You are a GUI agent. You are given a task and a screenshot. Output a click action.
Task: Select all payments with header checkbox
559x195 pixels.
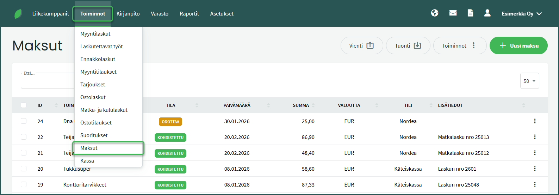click(x=24, y=105)
